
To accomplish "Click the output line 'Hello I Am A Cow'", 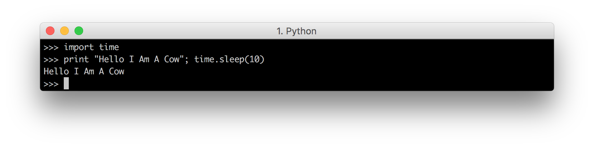I will [x=84, y=71].
